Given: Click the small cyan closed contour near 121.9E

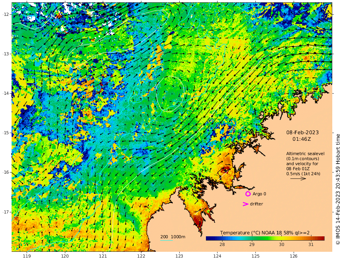Looking at the screenshot, I should (137, 95).
